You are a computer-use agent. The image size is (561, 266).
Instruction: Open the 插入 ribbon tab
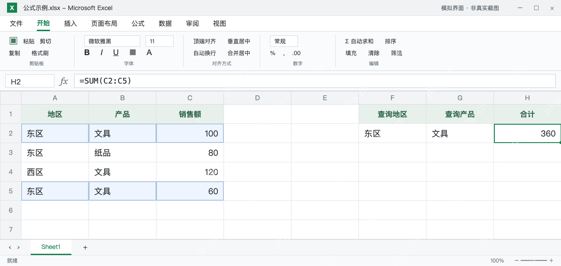coord(71,24)
